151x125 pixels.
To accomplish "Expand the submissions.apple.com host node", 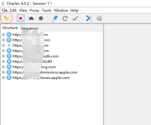I will pyautogui.click(x=3, y=72).
